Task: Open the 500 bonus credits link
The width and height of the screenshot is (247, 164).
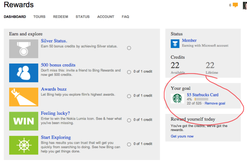Action: (58, 65)
